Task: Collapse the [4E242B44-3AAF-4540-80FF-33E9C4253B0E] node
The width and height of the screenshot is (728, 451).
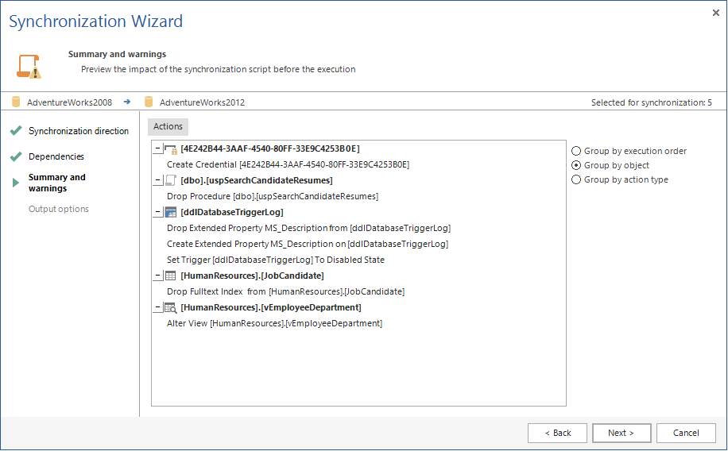Action: [158, 149]
